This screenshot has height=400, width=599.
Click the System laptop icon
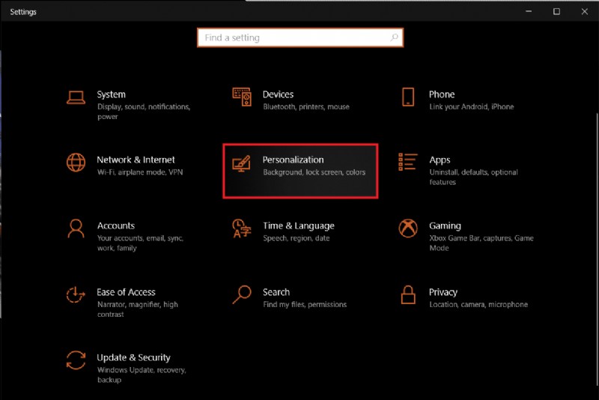(76, 97)
